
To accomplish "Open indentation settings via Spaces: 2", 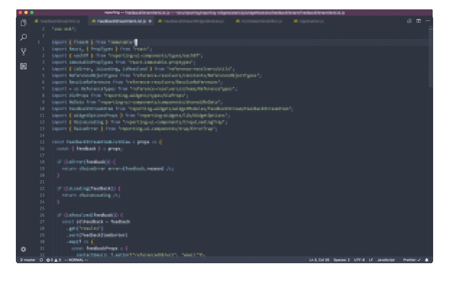I will click(342, 259).
